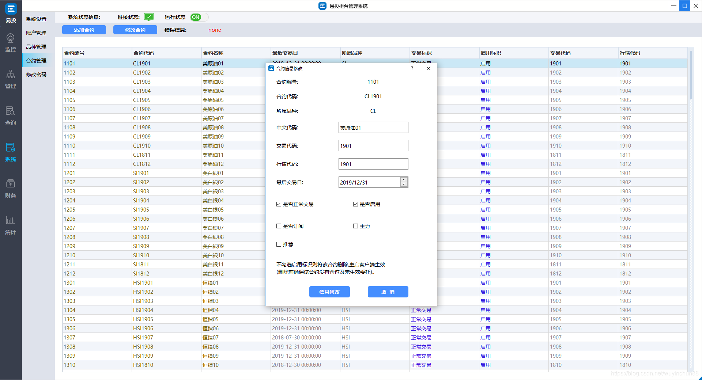Screen dimensions: 702x380
Task: Maximize the 易投柜台管理系统 window
Action: [x=685, y=6]
